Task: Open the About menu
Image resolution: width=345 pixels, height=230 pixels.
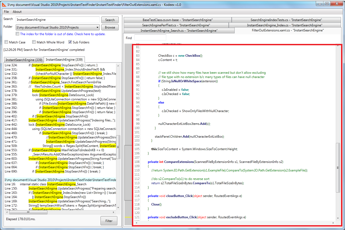Action: [17, 12]
